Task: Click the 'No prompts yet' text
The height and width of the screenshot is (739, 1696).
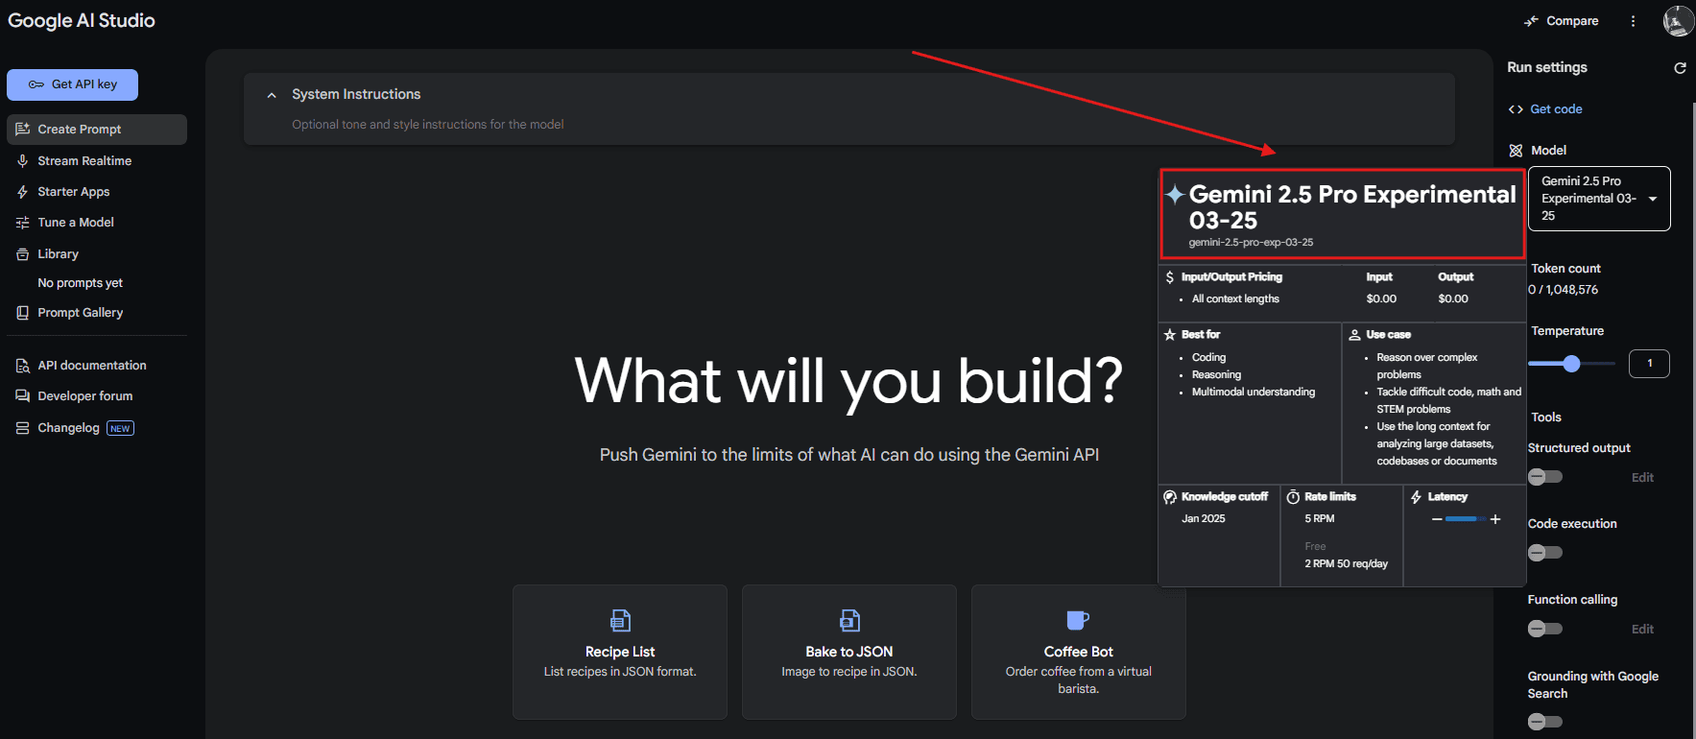Action: (80, 283)
